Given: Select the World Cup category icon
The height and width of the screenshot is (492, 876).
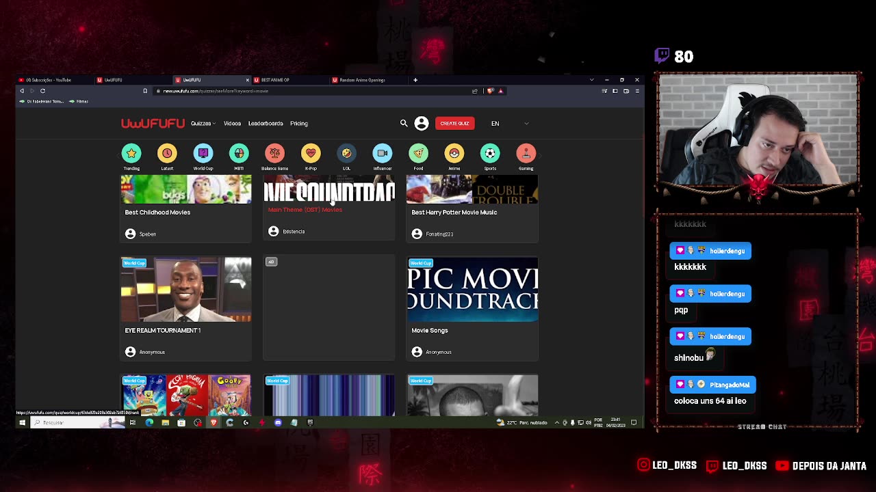Looking at the screenshot, I should (x=203, y=153).
